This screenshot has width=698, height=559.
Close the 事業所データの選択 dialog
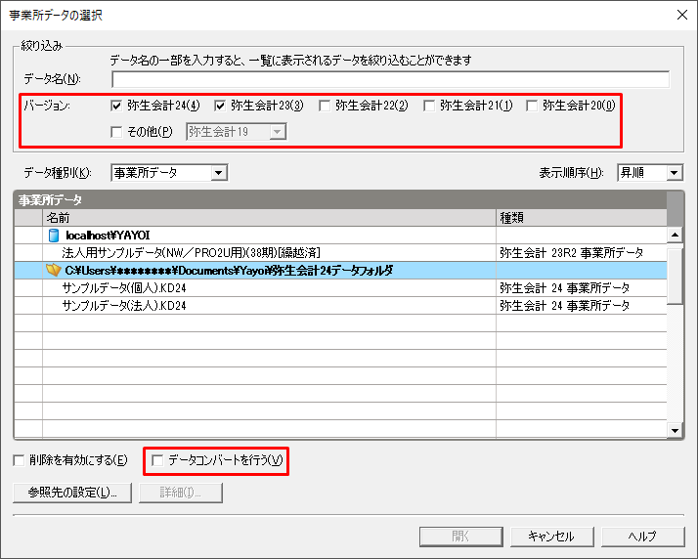[681, 15]
